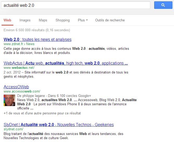This screenshot has width=174, height=142.
Task: Open the WebActus result title link
Action: [x=65, y=63]
